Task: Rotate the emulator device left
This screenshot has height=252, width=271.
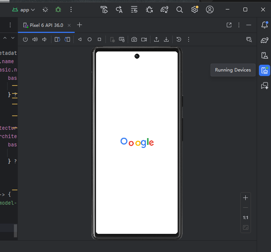Action: coord(57,39)
